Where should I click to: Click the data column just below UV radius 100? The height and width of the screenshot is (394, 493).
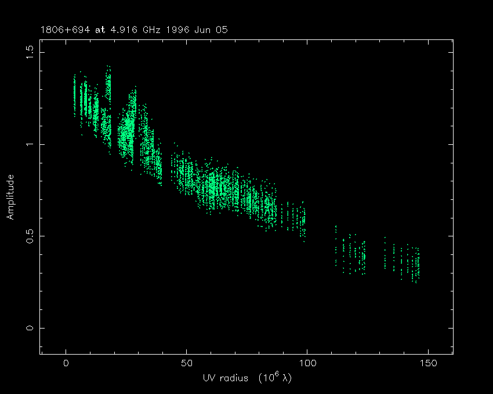[303, 220]
